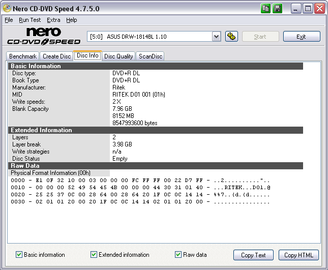This screenshot has height=270, width=328.
Task: Click the Basic Information section header
Action: [156, 66]
